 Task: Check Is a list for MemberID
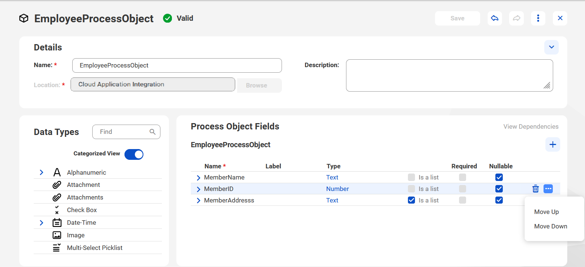pyautogui.click(x=411, y=189)
